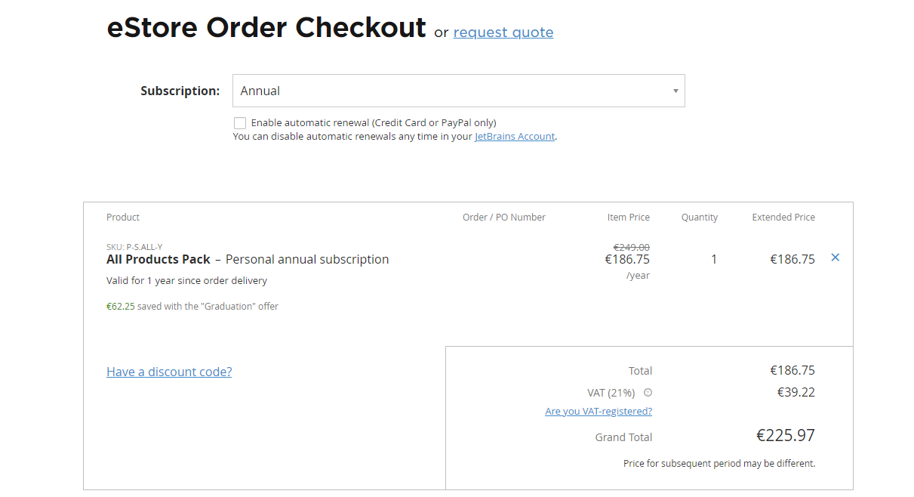Click the Order / PO Number column header
Image resolution: width=914 pixels, height=497 pixels.
(x=503, y=218)
